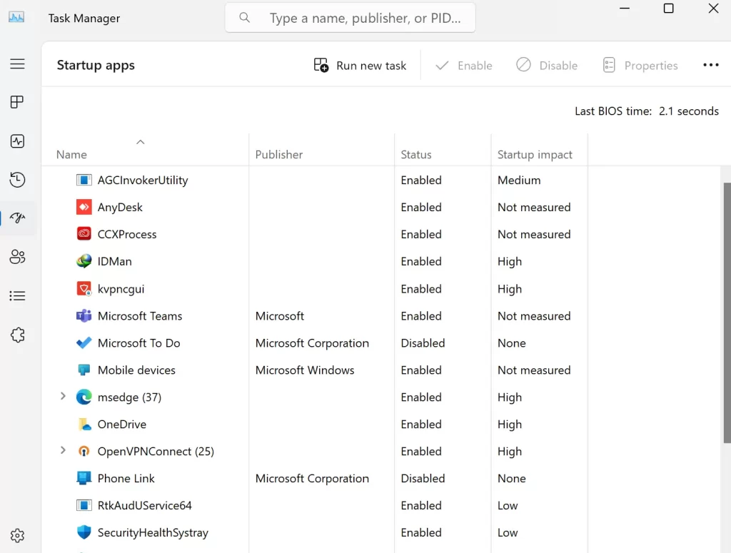This screenshot has height=553, width=731.
Task: Click None impact for Phone Link
Action: coord(511,479)
